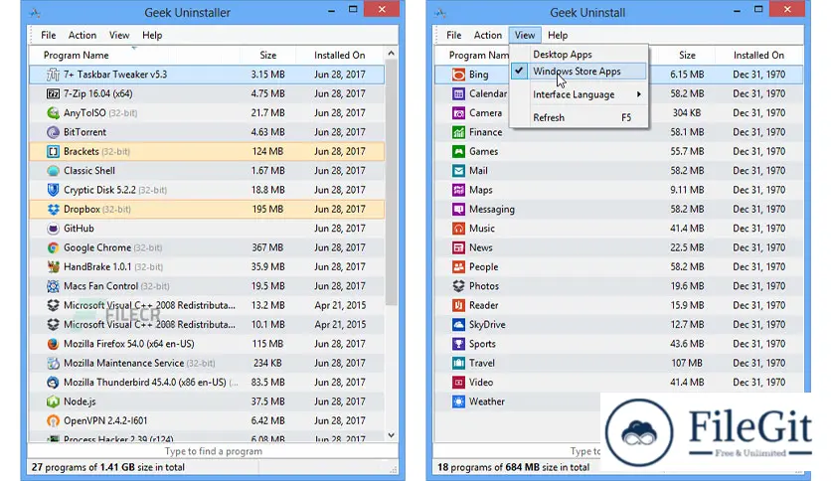Select the OpenVPN icon
The height and width of the screenshot is (481, 831).
pyautogui.click(x=53, y=420)
